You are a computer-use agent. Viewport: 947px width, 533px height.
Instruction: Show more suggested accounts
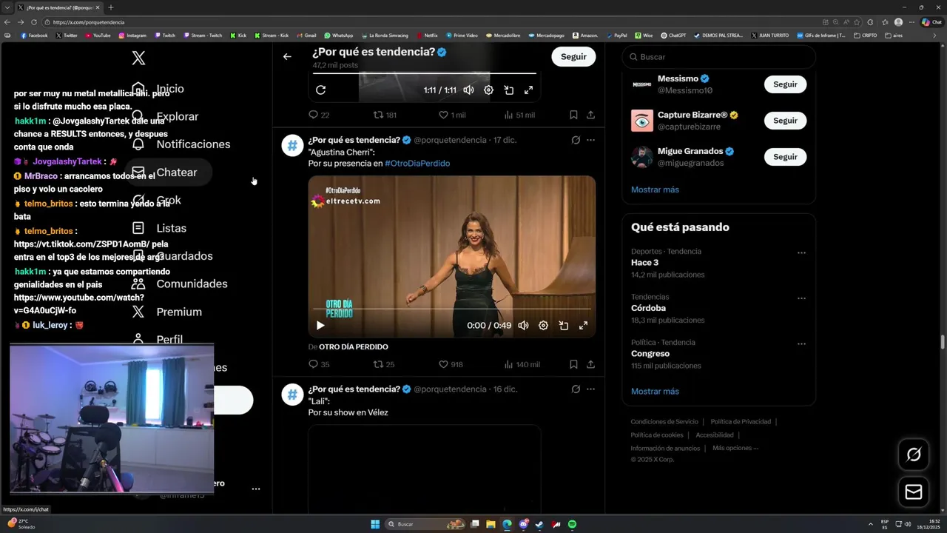click(655, 190)
